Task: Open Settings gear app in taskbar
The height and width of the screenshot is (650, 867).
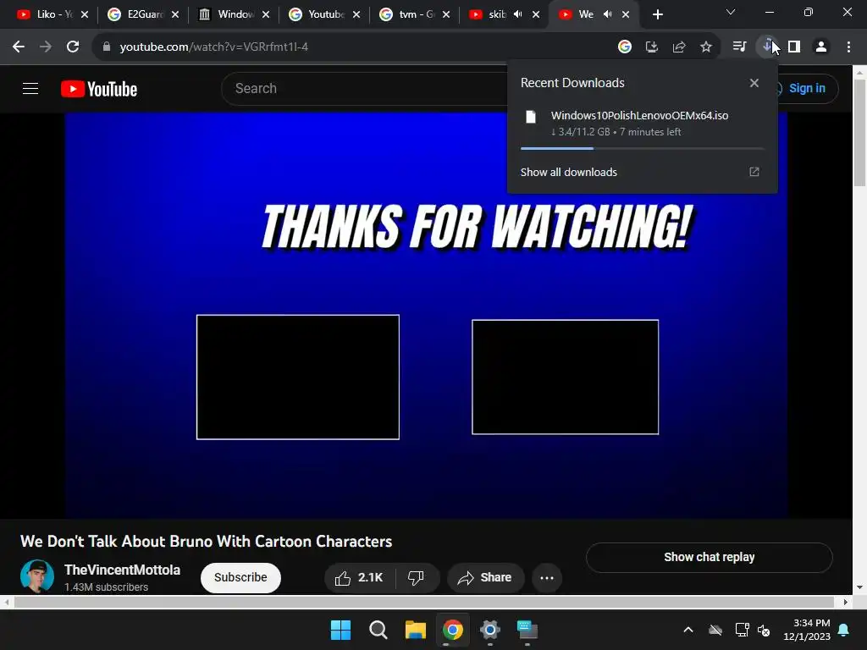Action: tap(490, 630)
